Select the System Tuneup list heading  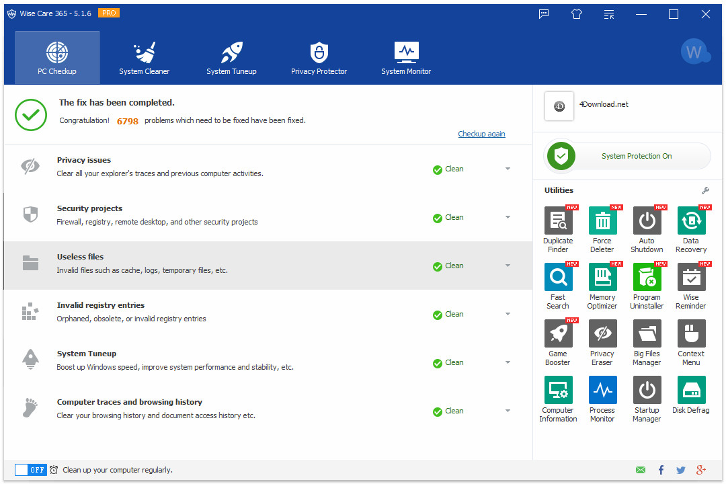point(87,354)
